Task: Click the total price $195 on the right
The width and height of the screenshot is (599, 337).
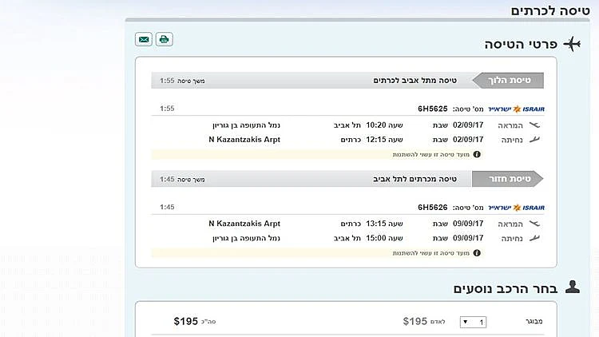Action: click(x=185, y=321)
